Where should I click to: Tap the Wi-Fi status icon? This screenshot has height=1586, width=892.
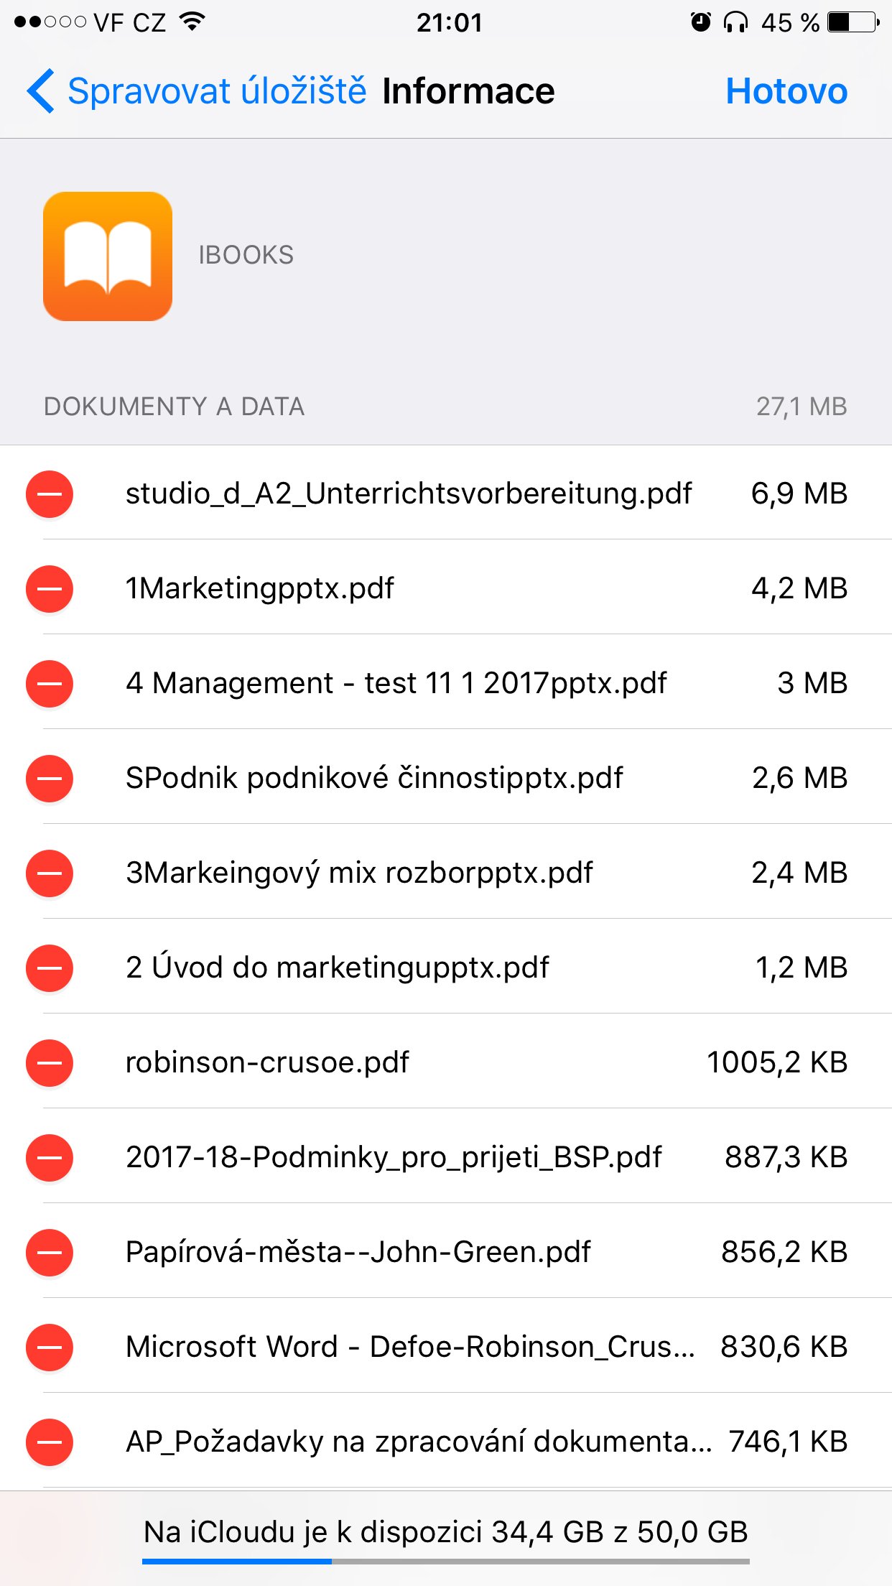pos(192,22)
